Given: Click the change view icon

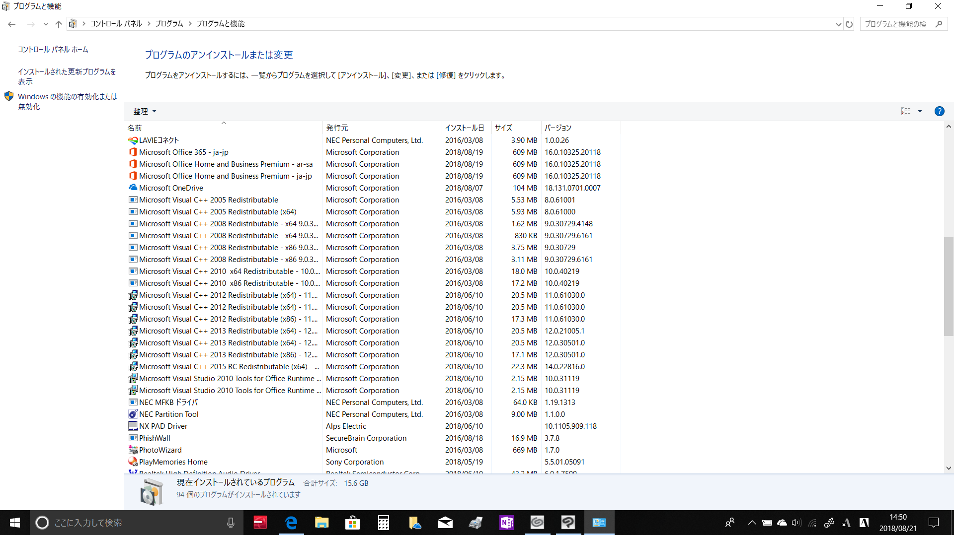Looking at the screenshot, I should pyautogui.click(x=906, y=111).
